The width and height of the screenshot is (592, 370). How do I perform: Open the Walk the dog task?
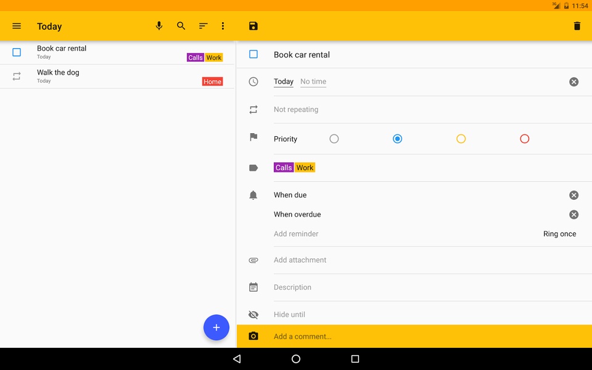point(117,76)
